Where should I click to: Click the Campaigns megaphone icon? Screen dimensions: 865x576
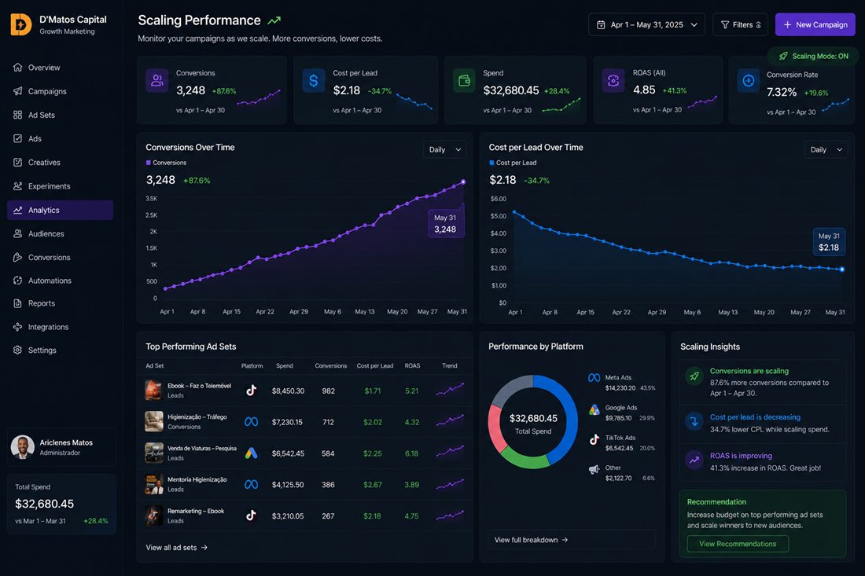click(17, 91)
